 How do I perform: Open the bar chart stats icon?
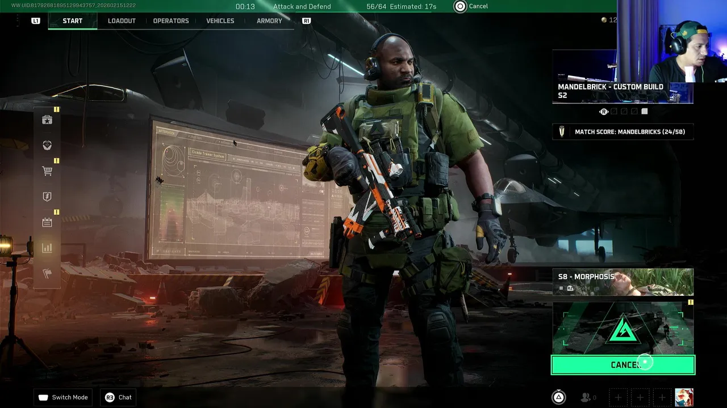(47, 248)
